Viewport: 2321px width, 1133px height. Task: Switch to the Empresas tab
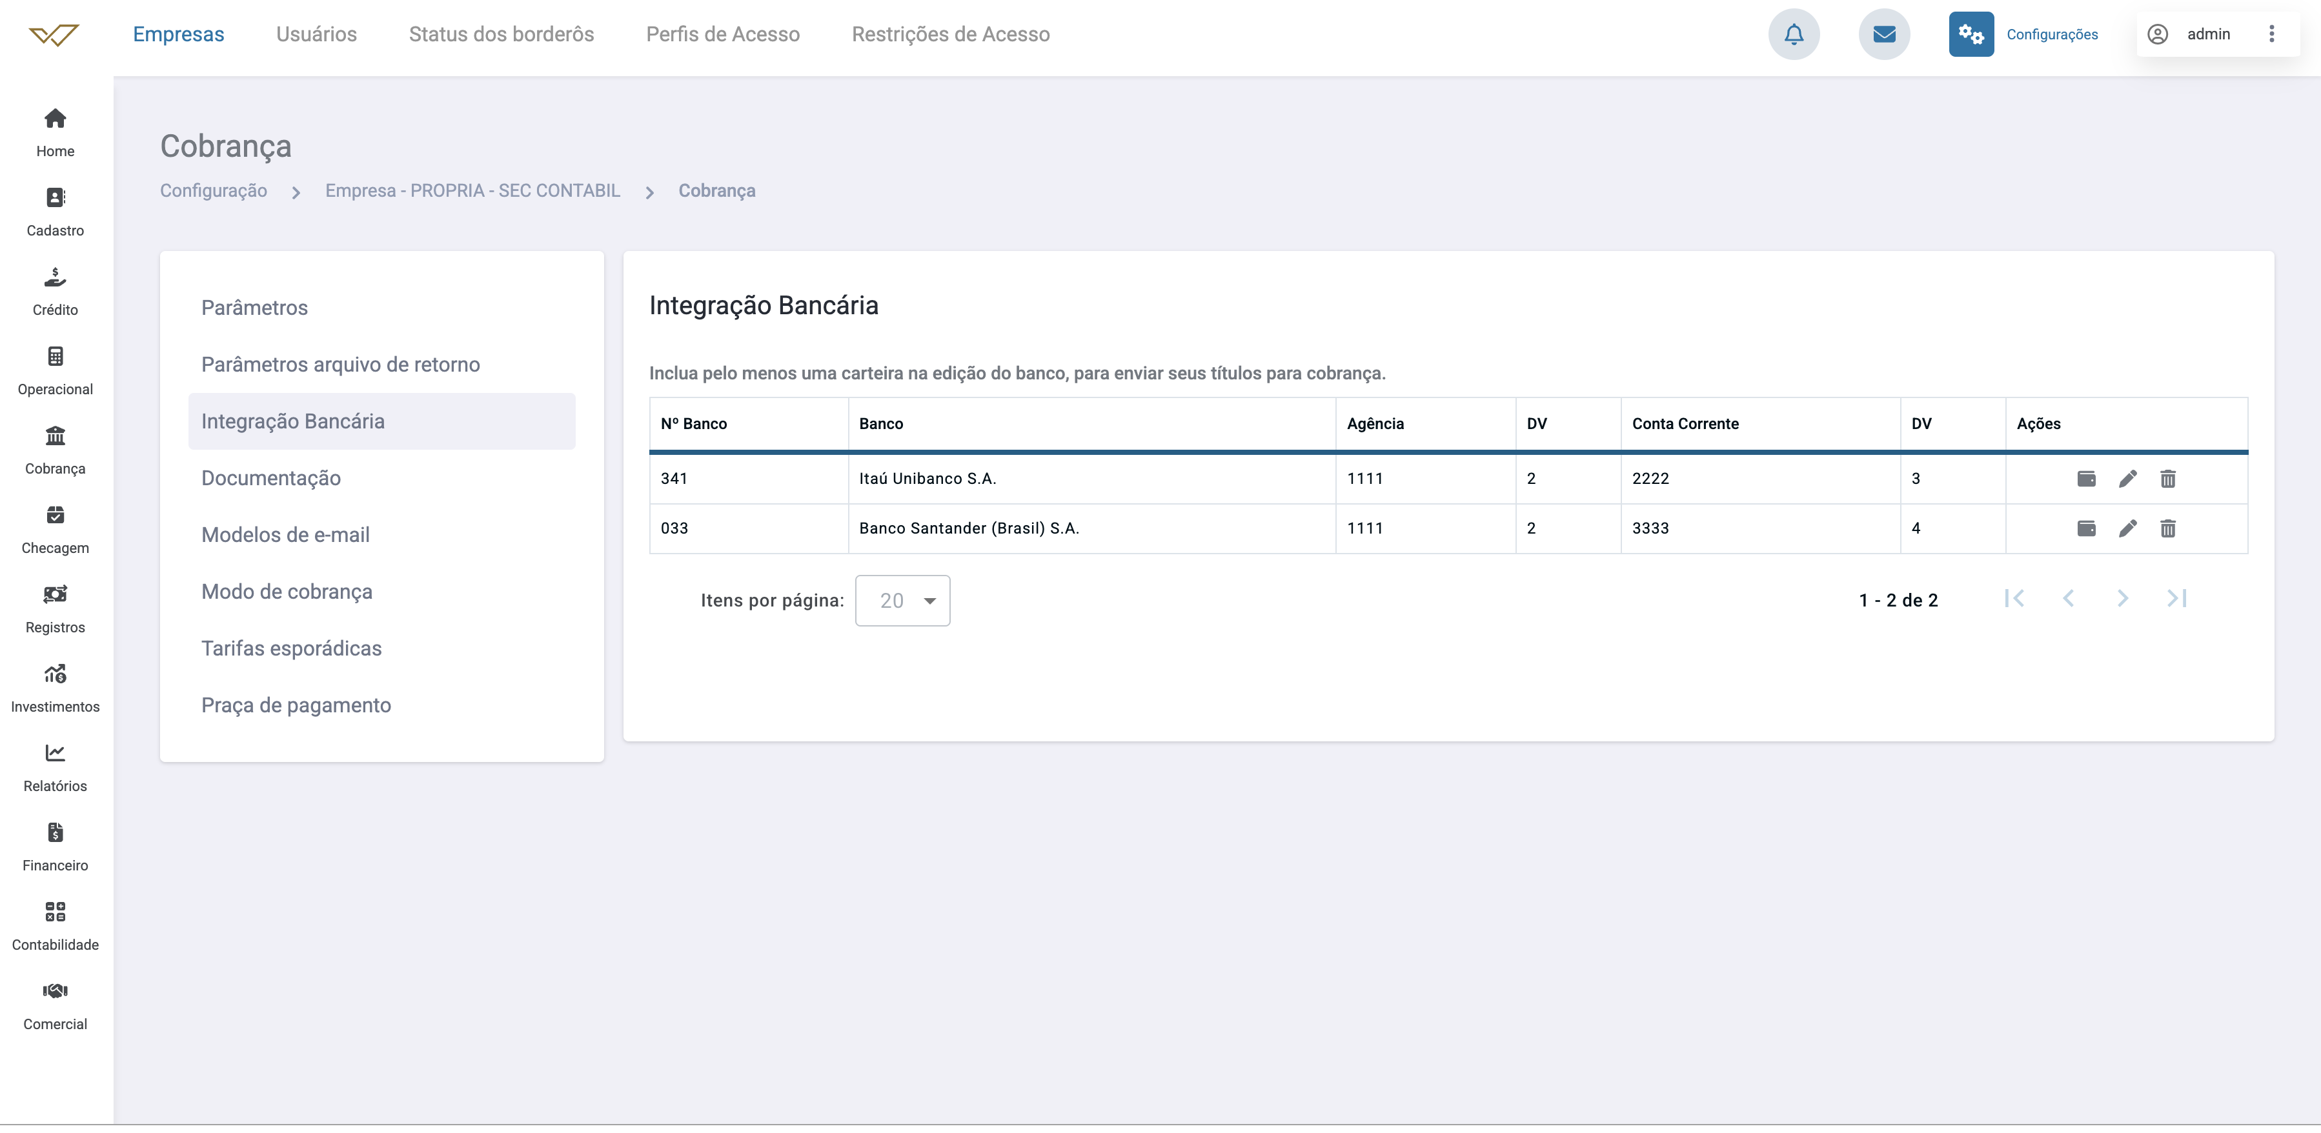(178, 34)
